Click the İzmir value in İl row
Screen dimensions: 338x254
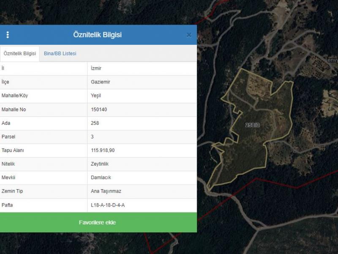[x=96, y=68]
